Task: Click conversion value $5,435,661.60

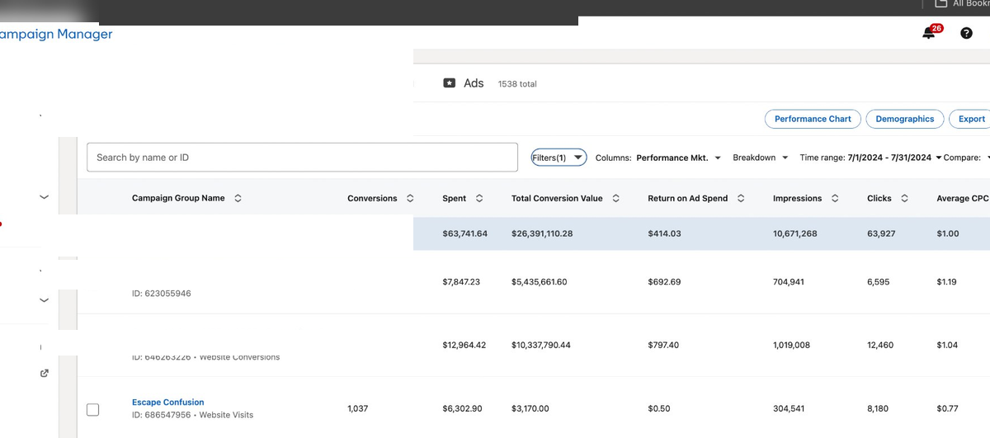Action: (x=540, y=282)
